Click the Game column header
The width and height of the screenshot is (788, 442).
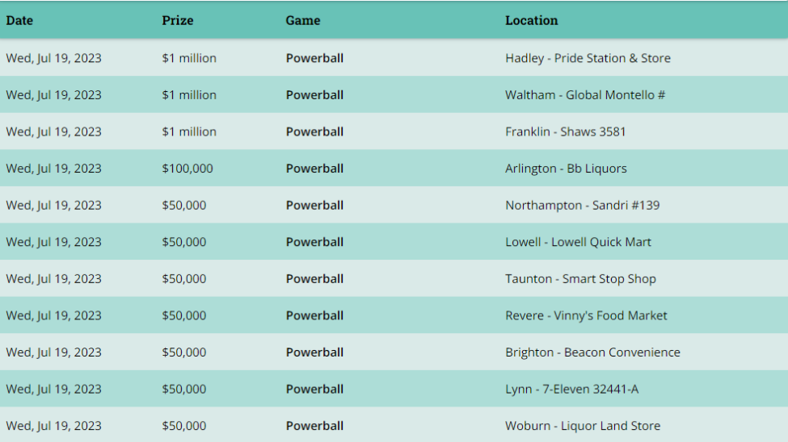pos(303,21)
